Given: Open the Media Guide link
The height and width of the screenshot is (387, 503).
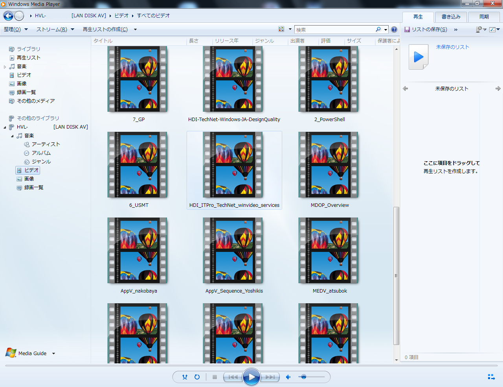Looking at the screenshot, I should (32, 354).
